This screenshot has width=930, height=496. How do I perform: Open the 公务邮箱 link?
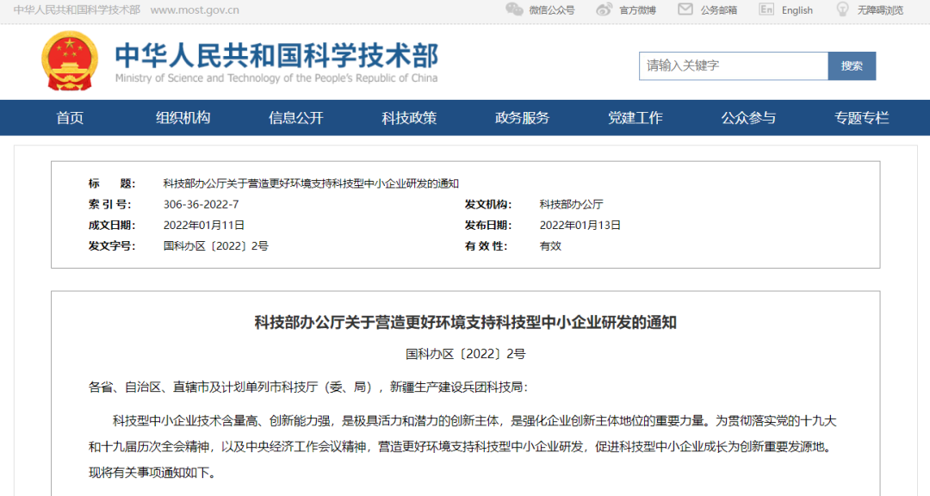(718, 10)
